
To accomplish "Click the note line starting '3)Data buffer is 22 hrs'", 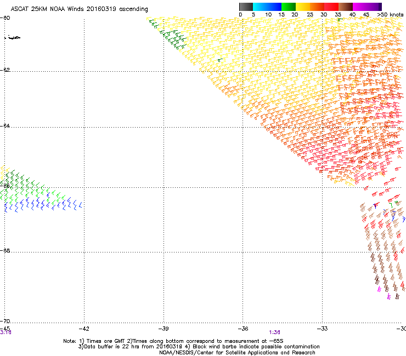I will point(199,347).
